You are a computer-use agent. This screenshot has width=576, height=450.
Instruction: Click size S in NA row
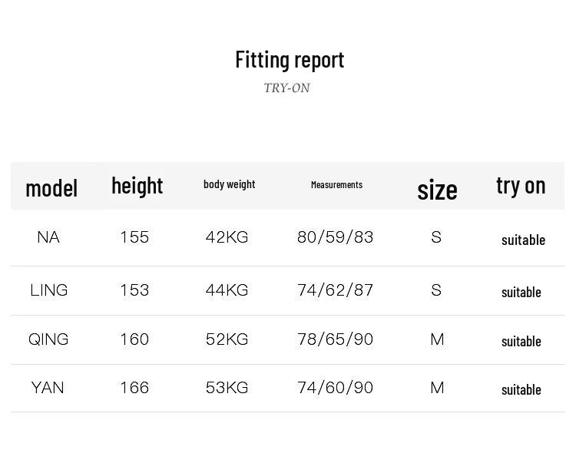[436, 237]
